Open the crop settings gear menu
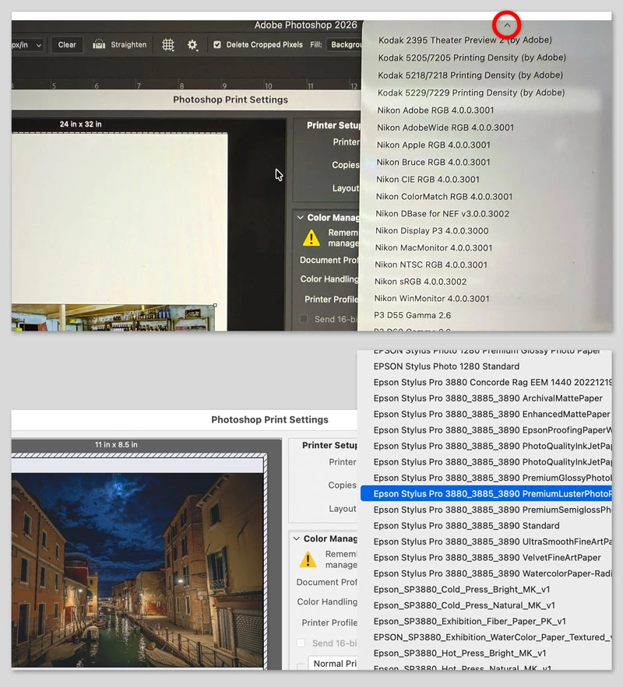Screen dimensions: 623x687 tap(192, 44)
